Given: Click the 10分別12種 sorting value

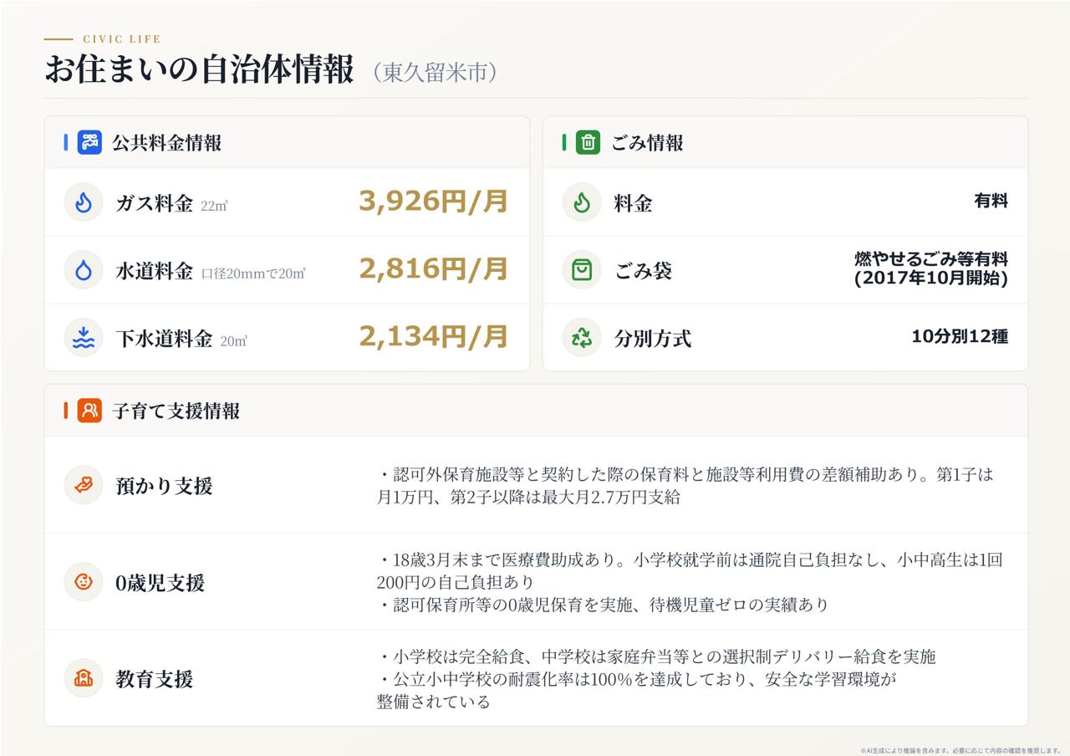Looking at the screenshot, I should (x=960, y=337).
